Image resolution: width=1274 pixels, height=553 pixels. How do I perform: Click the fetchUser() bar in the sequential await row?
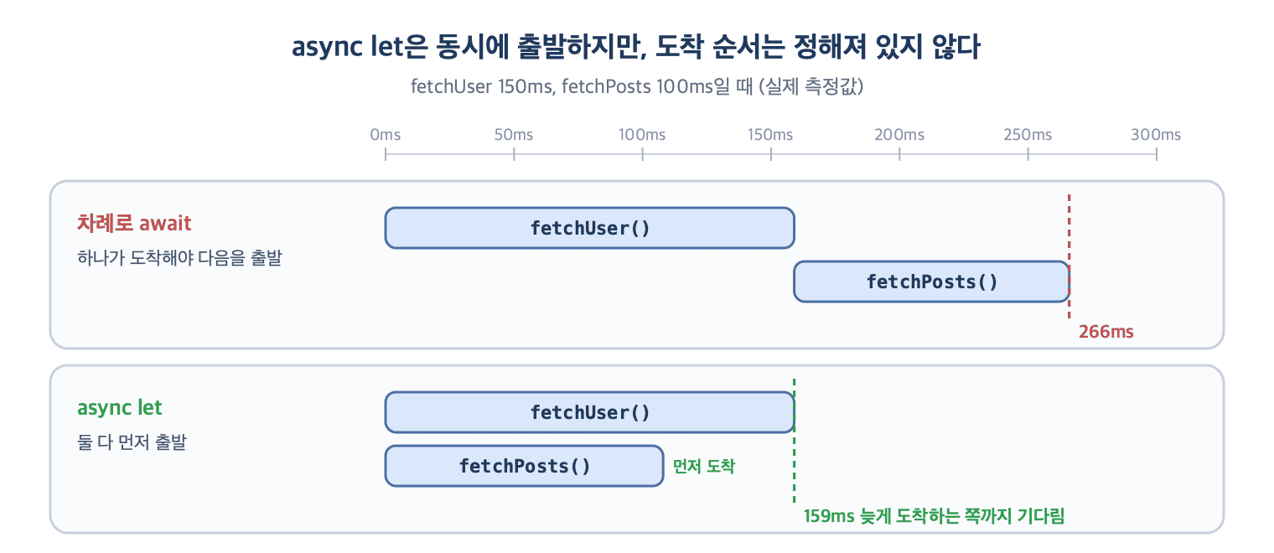point(589,228)
